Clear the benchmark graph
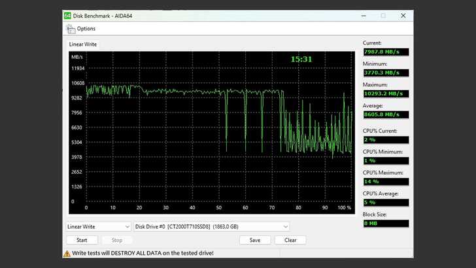 point(290,240)
